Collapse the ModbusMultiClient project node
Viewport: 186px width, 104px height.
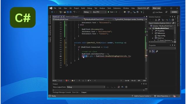tap(150, 28)
